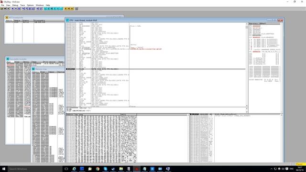Open the Log window via the teal L icon
This screenshot has height=172, width=306.
(45, 9)
